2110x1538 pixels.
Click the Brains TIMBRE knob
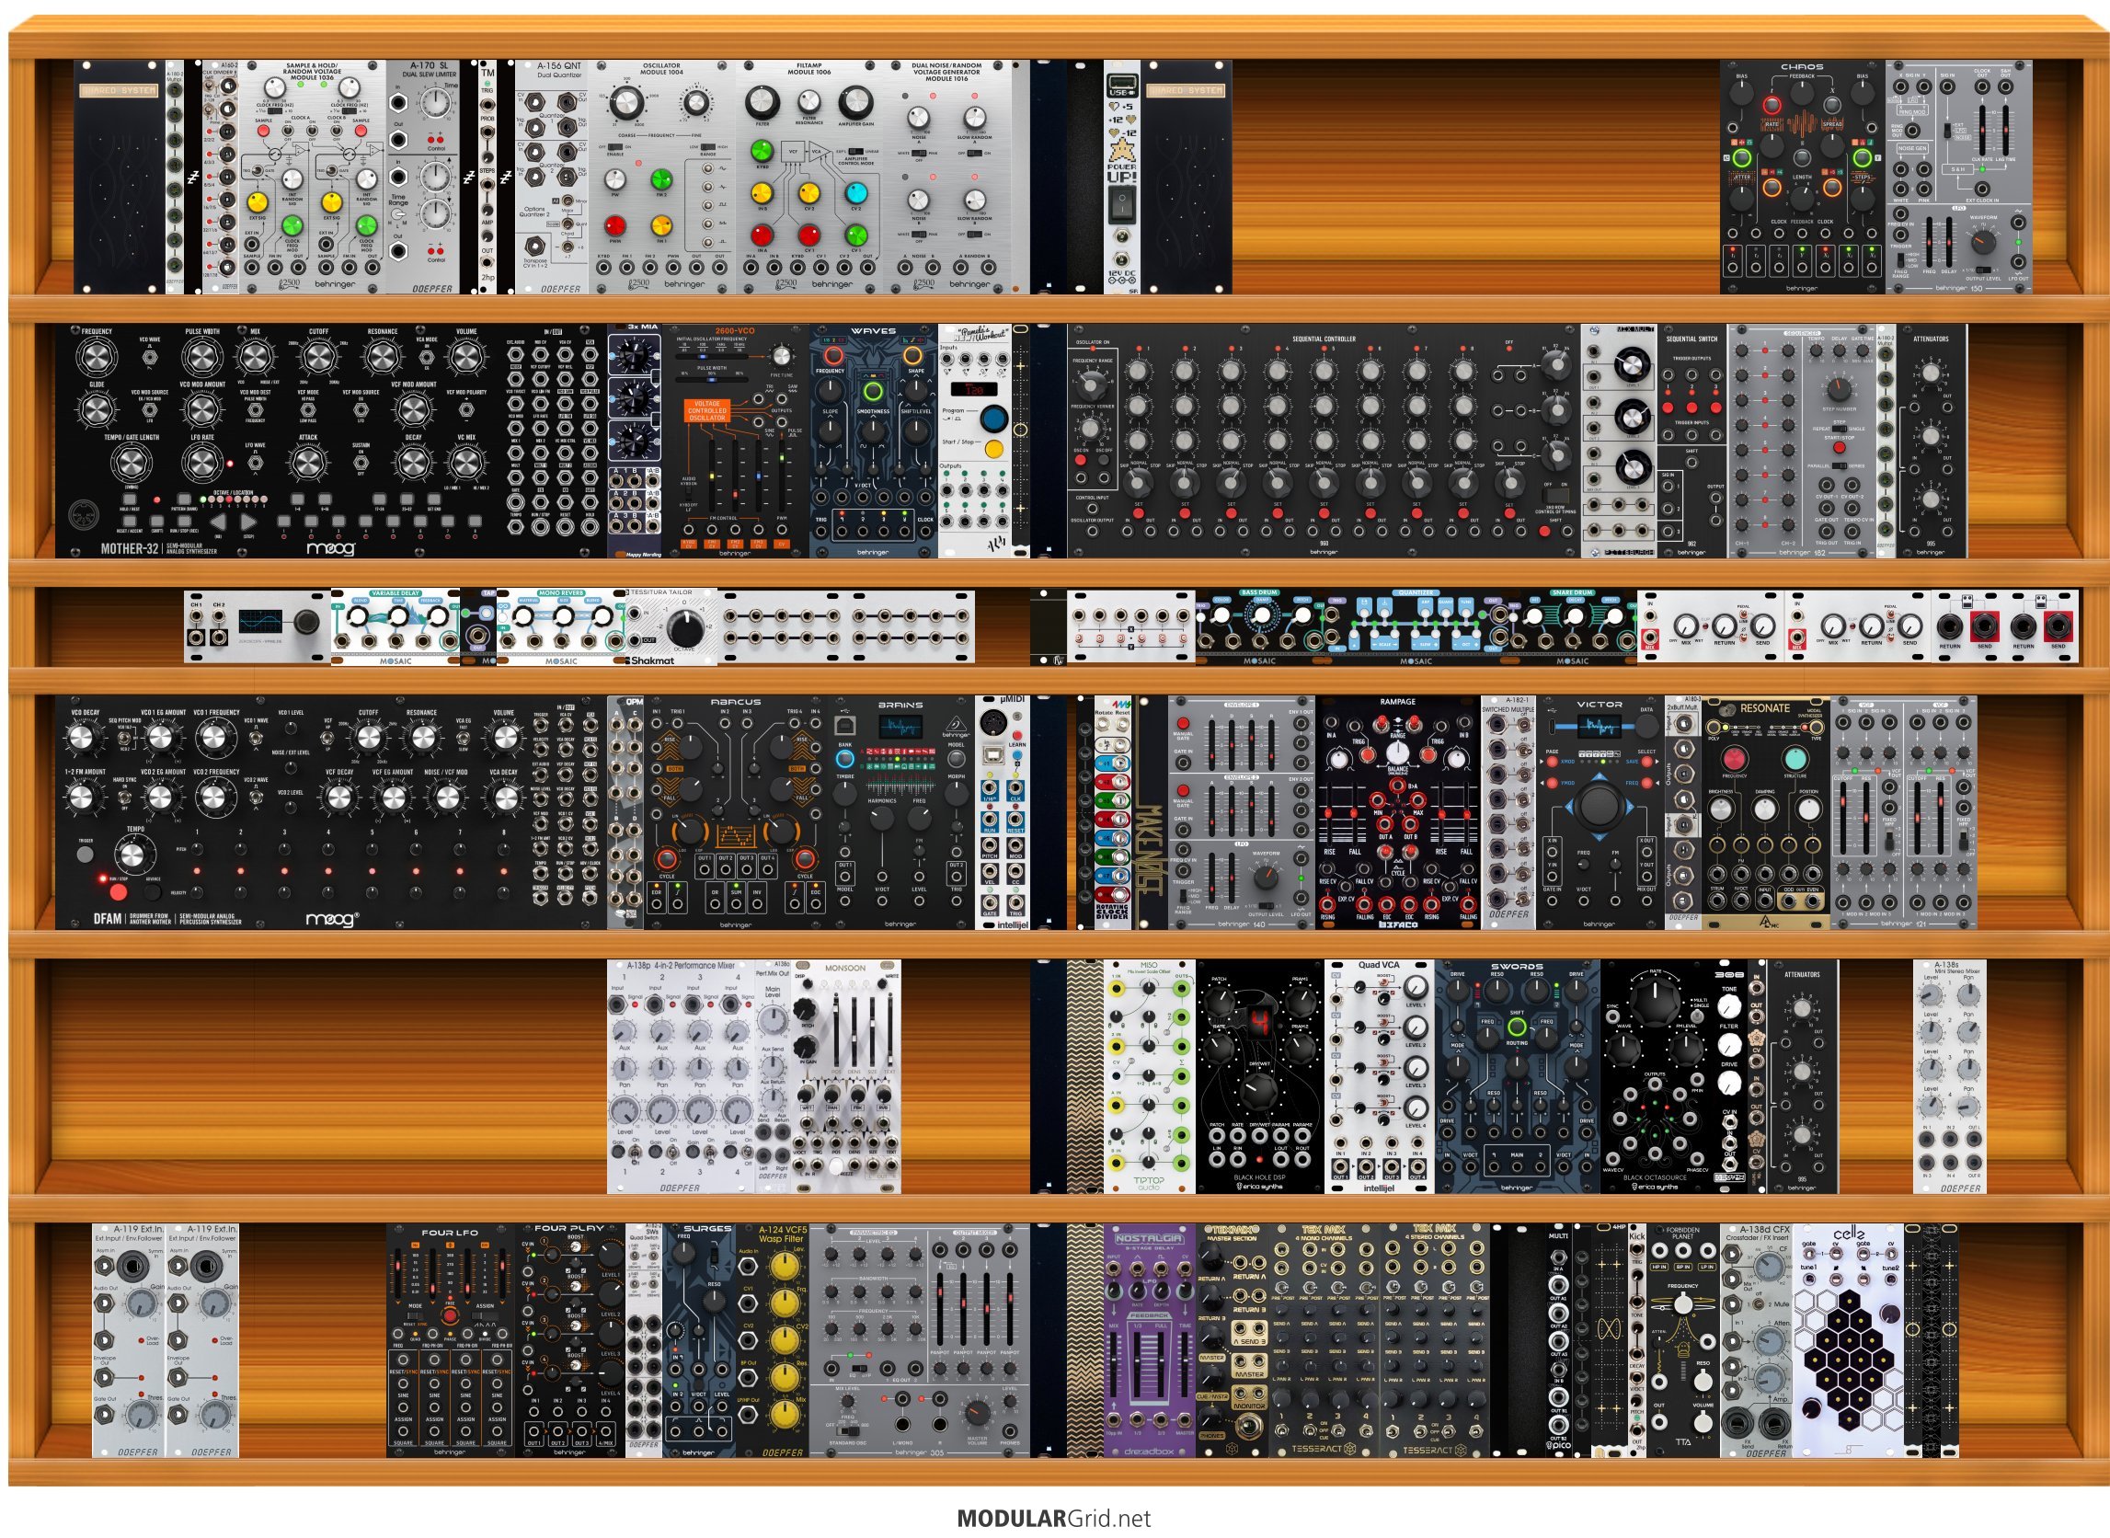click(x=844, y=794)
